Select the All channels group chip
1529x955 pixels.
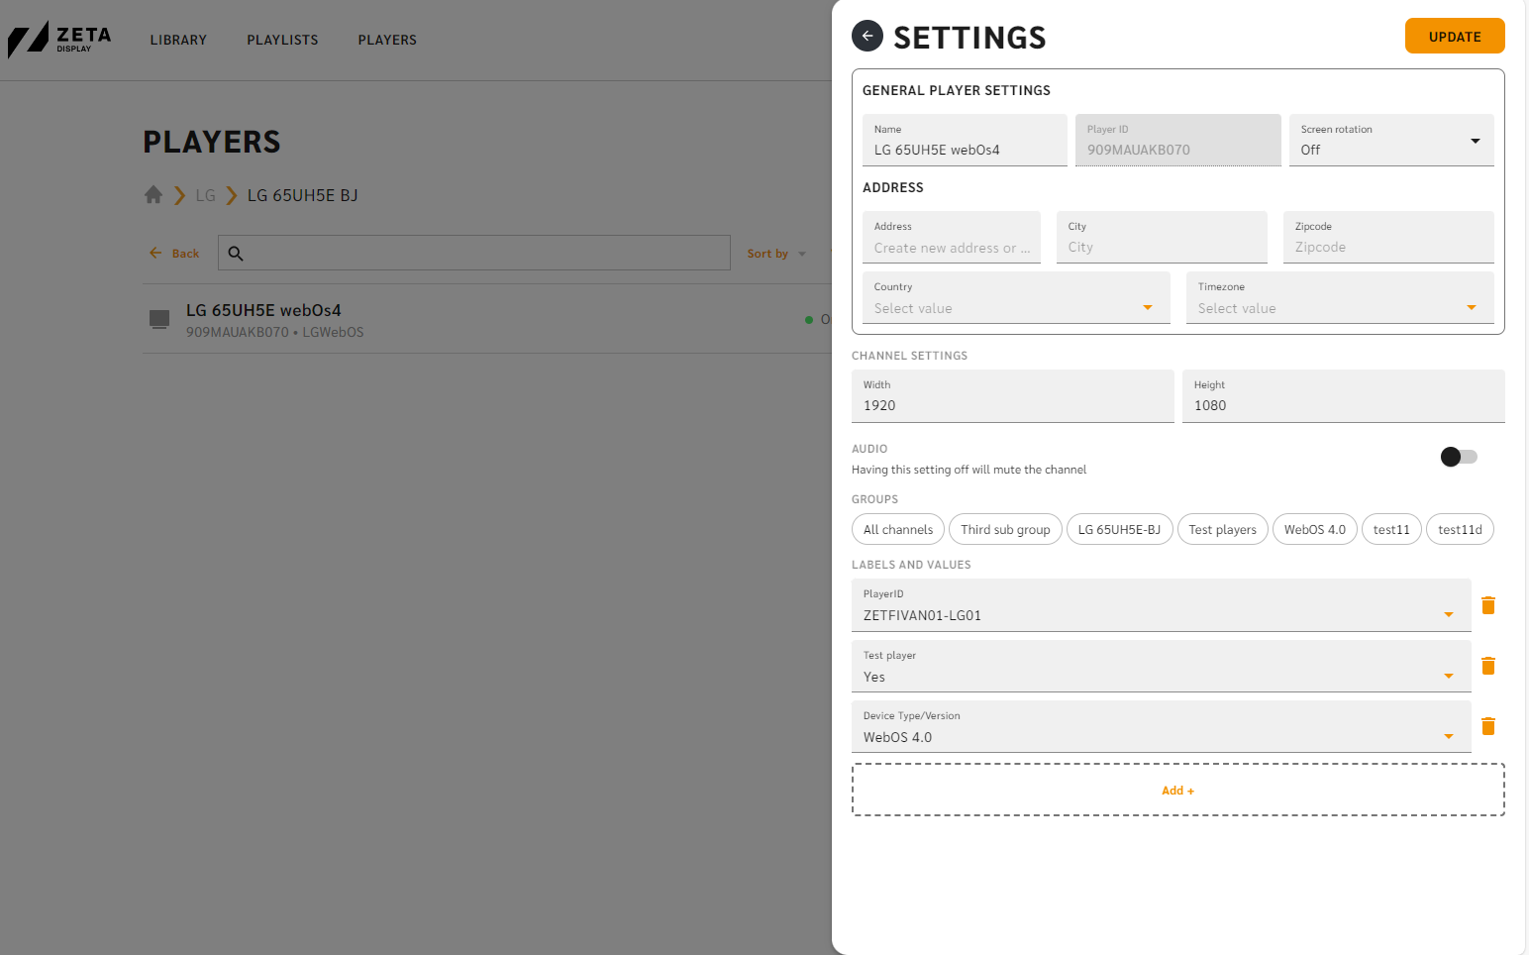[898, 529]
